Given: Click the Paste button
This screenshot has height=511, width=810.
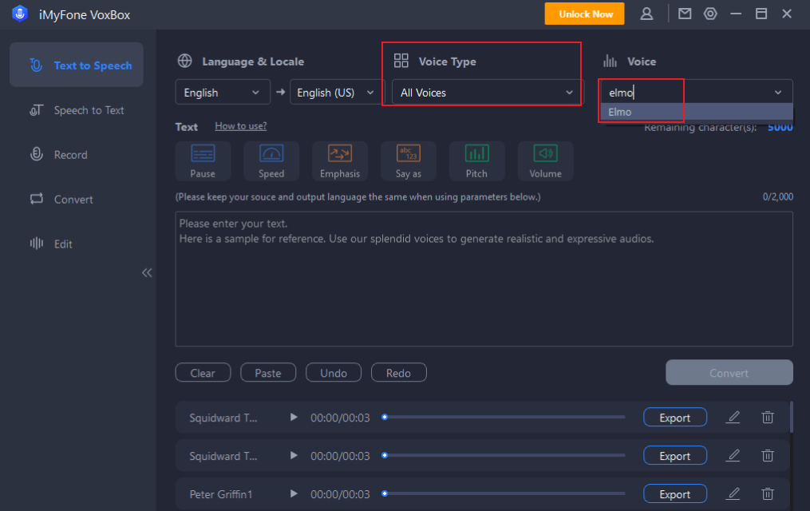Looking at the screenshot, I should [x=268, y=373].
